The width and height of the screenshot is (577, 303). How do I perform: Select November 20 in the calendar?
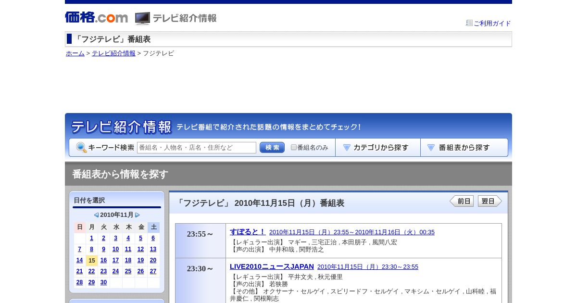(x=153, y=260)
